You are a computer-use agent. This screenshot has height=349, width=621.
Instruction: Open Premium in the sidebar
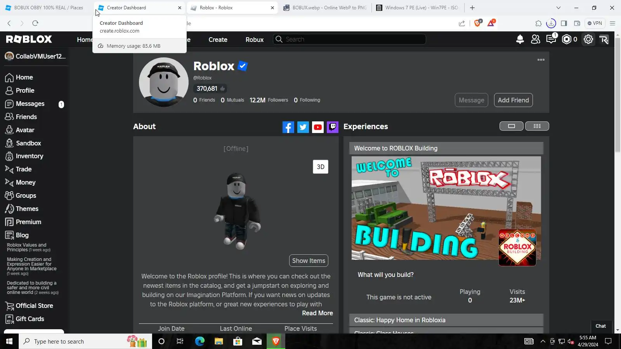[x=23, y=222]
